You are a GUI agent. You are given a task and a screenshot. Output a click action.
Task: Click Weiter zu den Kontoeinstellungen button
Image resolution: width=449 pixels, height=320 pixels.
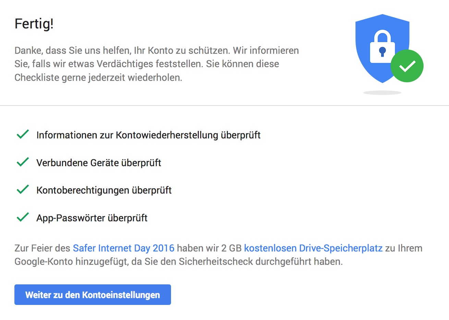tap(93, 295)
